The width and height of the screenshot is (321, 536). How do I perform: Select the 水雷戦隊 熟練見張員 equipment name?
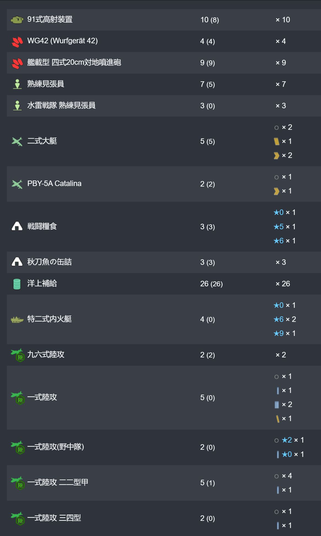click(x=61, y=106)
